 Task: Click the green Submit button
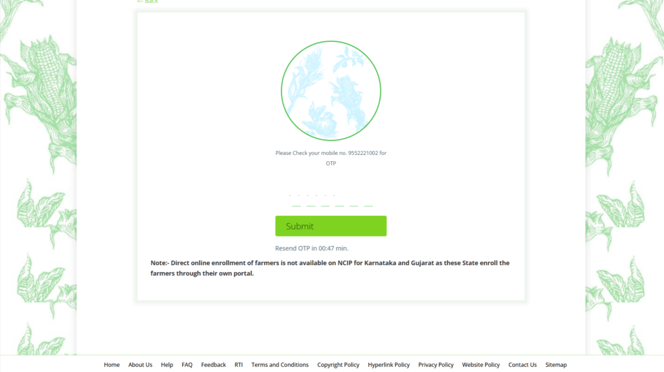331,226
